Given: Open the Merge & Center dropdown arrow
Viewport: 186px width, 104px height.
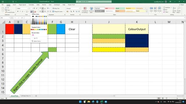Looking at the screenshot, I should 64,12.
